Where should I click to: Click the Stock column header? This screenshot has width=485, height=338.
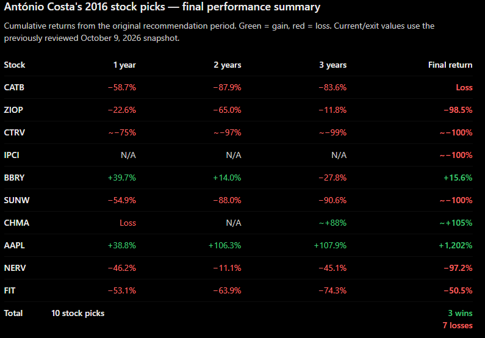(14, 65)
